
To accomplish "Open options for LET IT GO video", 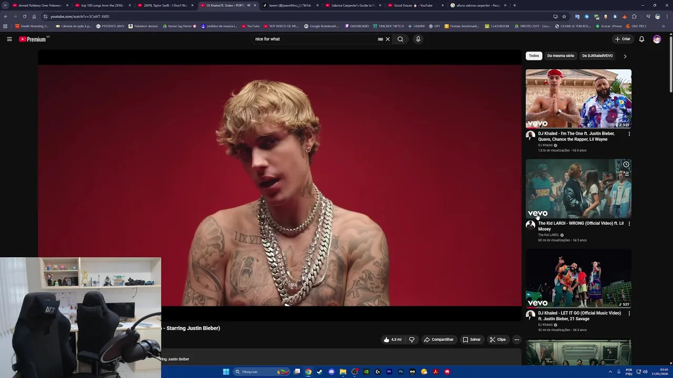I will (x=629, y=313).
